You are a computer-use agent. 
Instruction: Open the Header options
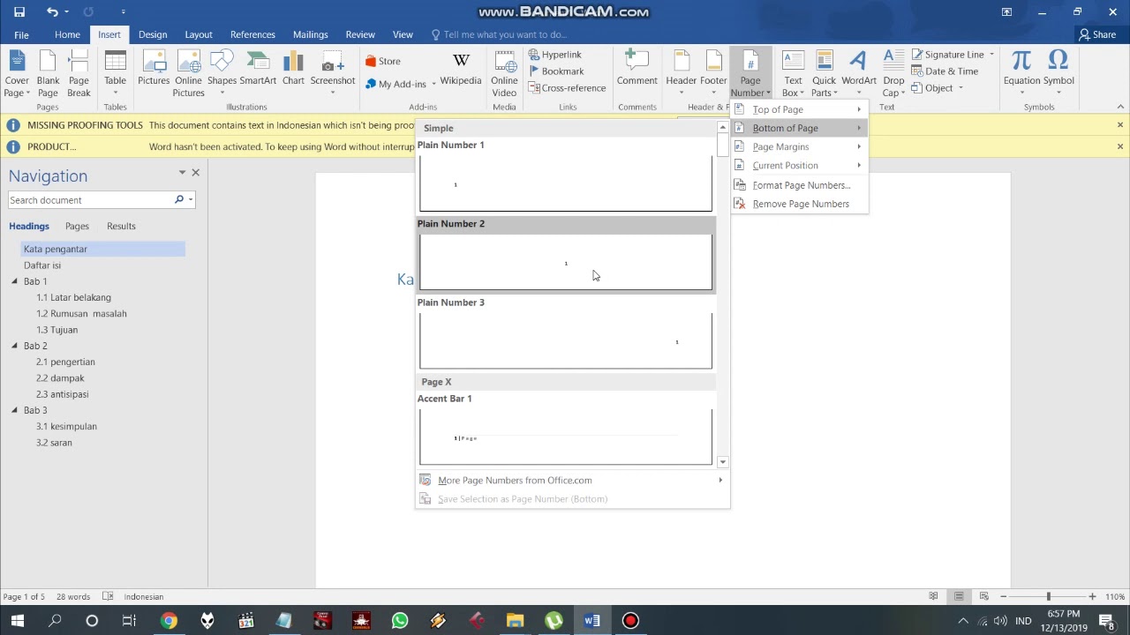tap(681, 74)
